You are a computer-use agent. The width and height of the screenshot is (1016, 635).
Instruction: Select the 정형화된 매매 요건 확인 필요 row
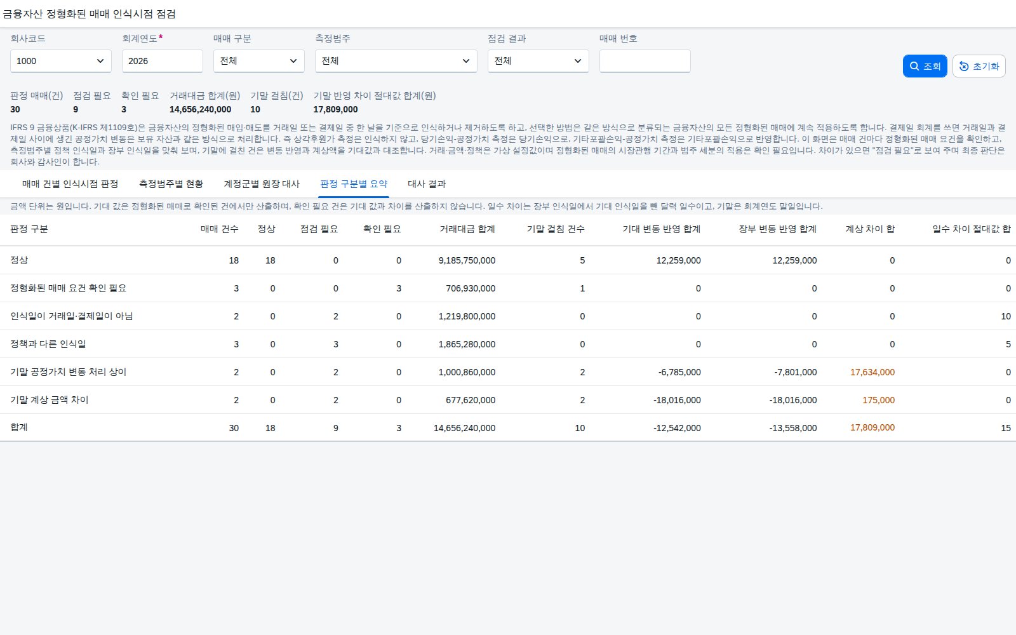pos(508,288)
